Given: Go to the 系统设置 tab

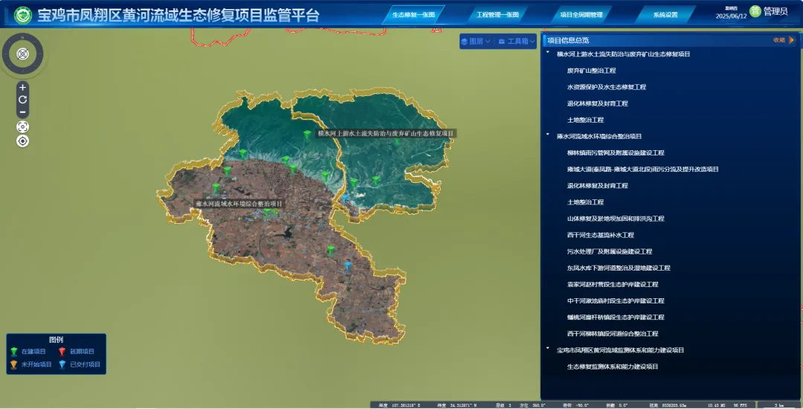Looking at the screenshot, I should pos(665,14).
